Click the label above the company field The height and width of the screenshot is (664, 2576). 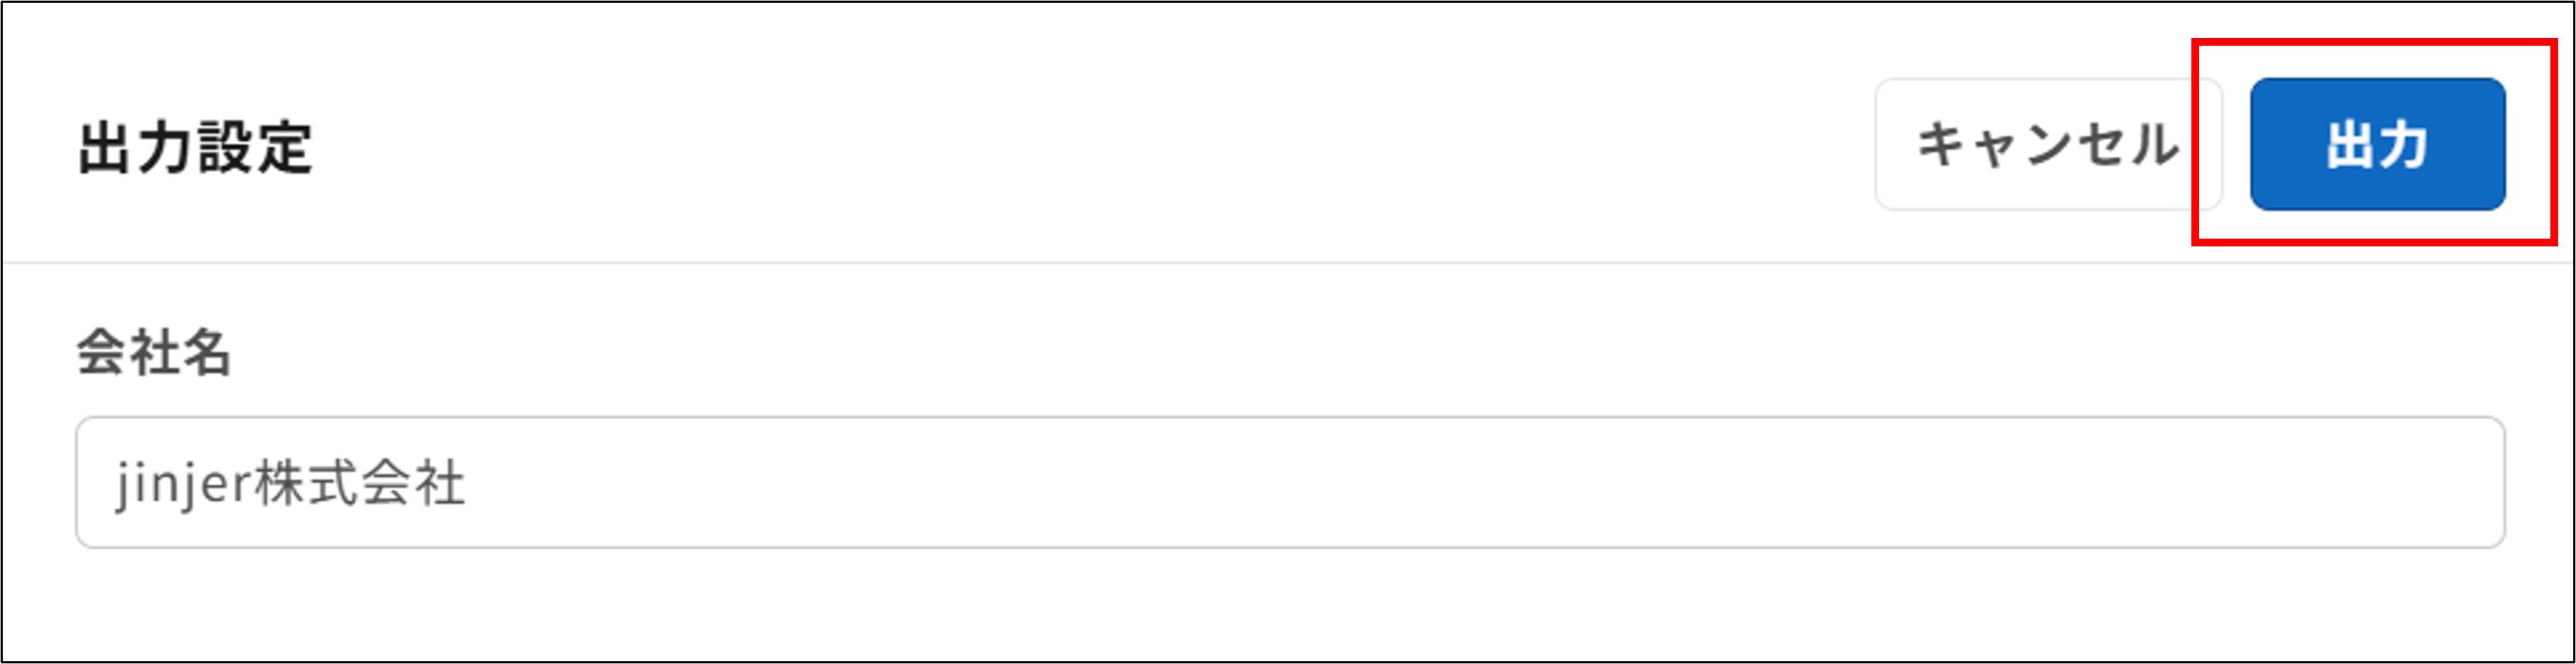(154, 353)
